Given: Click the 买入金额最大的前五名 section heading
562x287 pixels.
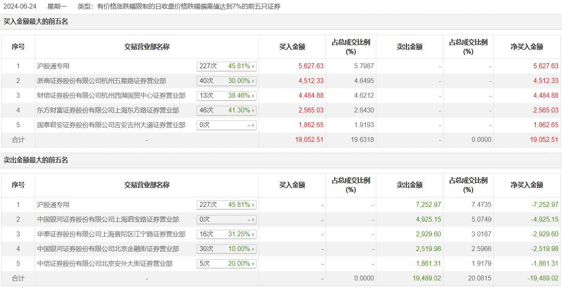Looking at the screenshot, I should 36,22.
